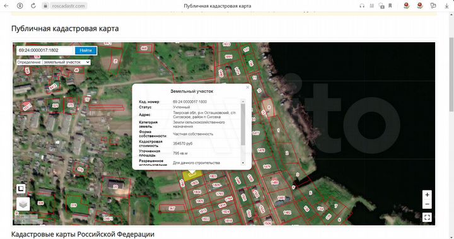The height and width of the screenshot is (239, 454).
Task: Click parcel labeled 325 on map
Action: pyautogui.click(x=55, y=106)
